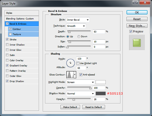The width and height of the screenshot is (152, 116).
Task: Click the OK button
Action: (137, 12)
